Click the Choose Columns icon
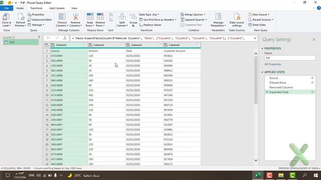Viewport: 321px width, 180px height. pyautogui.click(x=62, y=16)
